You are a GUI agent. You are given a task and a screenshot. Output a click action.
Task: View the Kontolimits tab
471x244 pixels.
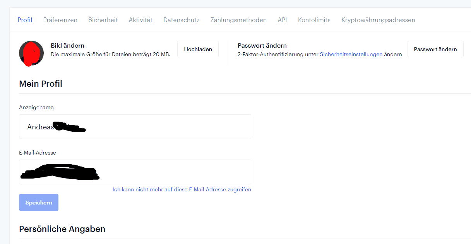[x=314, y=20]
